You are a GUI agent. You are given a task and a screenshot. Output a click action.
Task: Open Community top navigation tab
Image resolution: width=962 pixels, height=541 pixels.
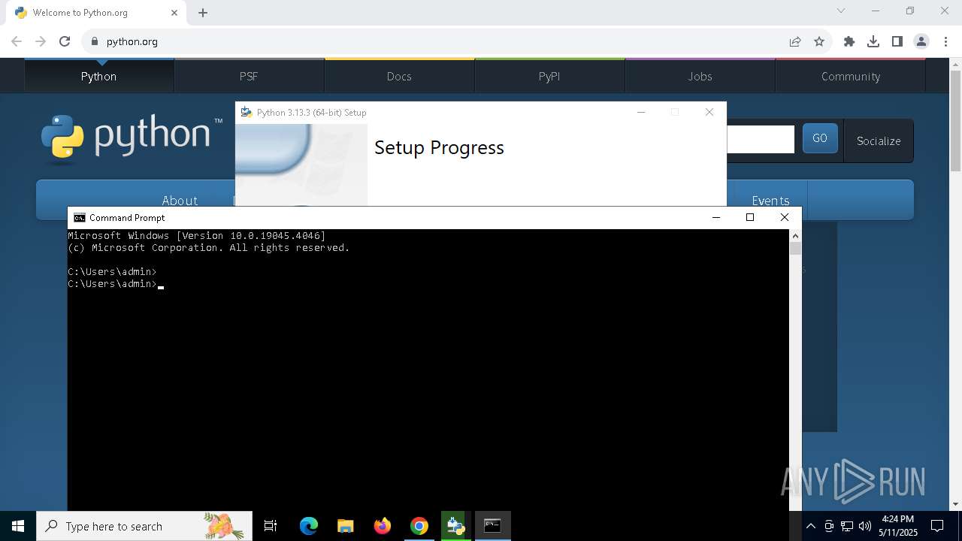pos(850,76)
